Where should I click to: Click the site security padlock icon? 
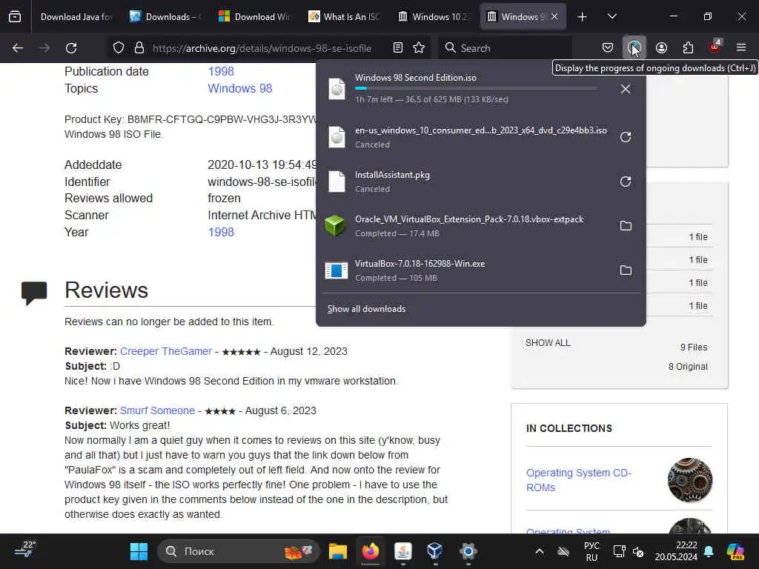coord(139,48)
